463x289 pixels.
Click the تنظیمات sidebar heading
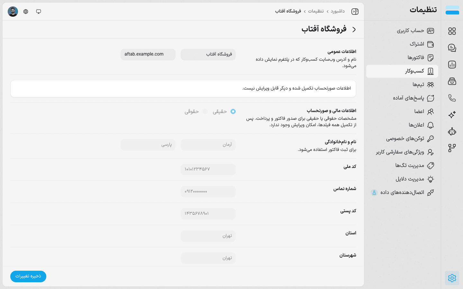pyautogui.click(x=423, y=10)
